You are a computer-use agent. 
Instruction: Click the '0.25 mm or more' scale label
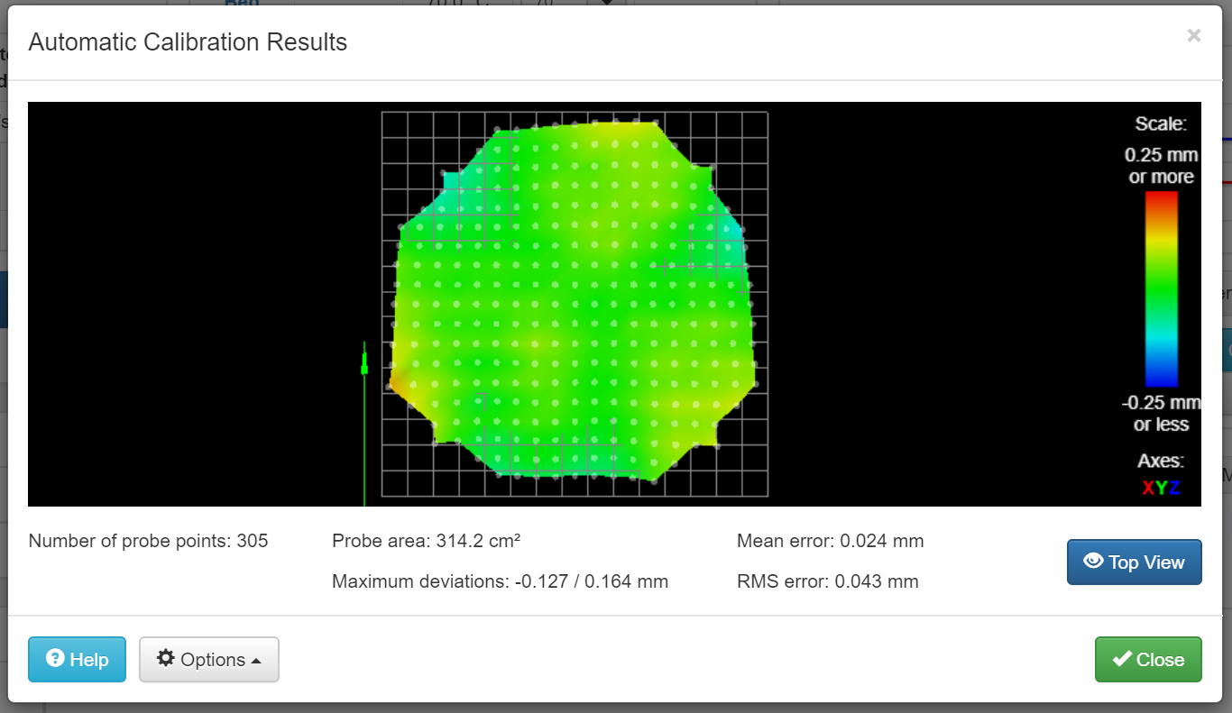[x=1161, y=166]
